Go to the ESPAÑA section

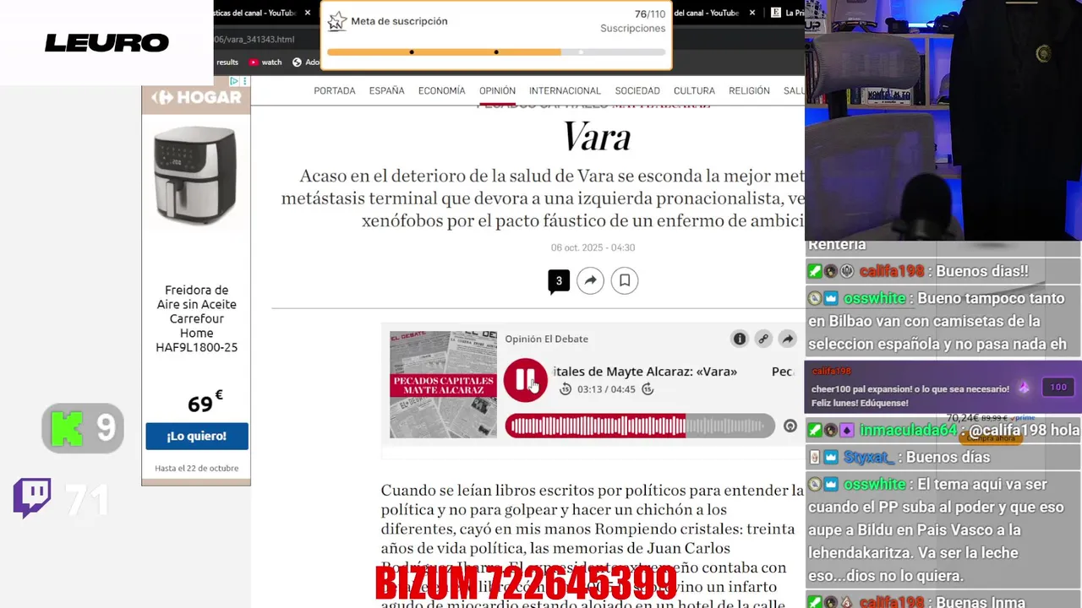[x=386, y=90]
